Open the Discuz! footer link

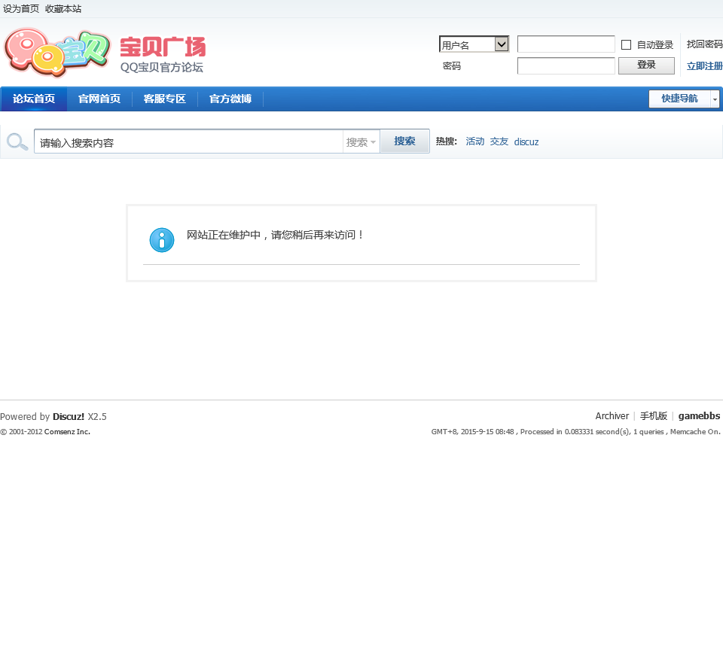click(x=69, y=416)
